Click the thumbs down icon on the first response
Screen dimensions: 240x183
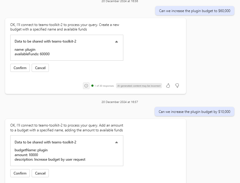[x=177, y=86]
